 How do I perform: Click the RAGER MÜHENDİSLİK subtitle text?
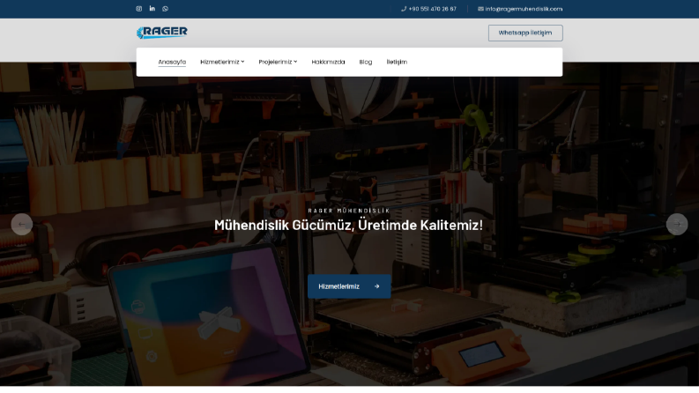click(349, 211)
